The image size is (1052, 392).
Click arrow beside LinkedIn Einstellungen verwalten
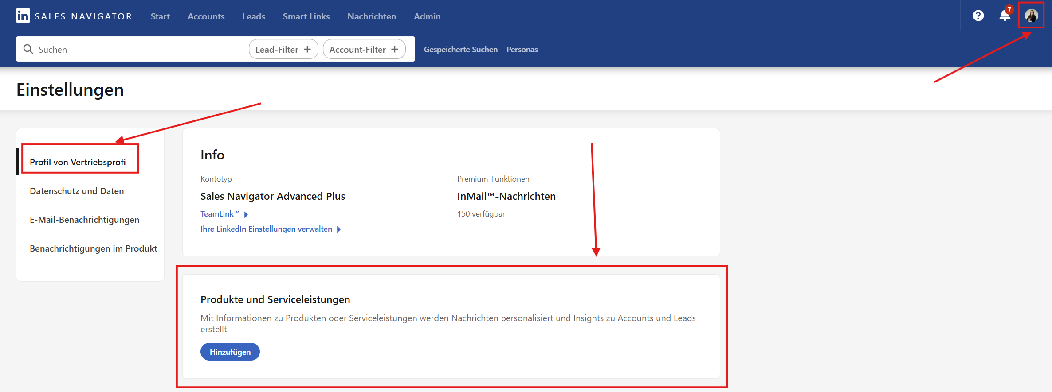(x=339, y=229)
